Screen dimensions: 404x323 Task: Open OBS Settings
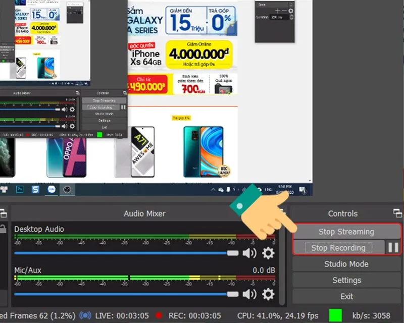(x=346, y=280)
